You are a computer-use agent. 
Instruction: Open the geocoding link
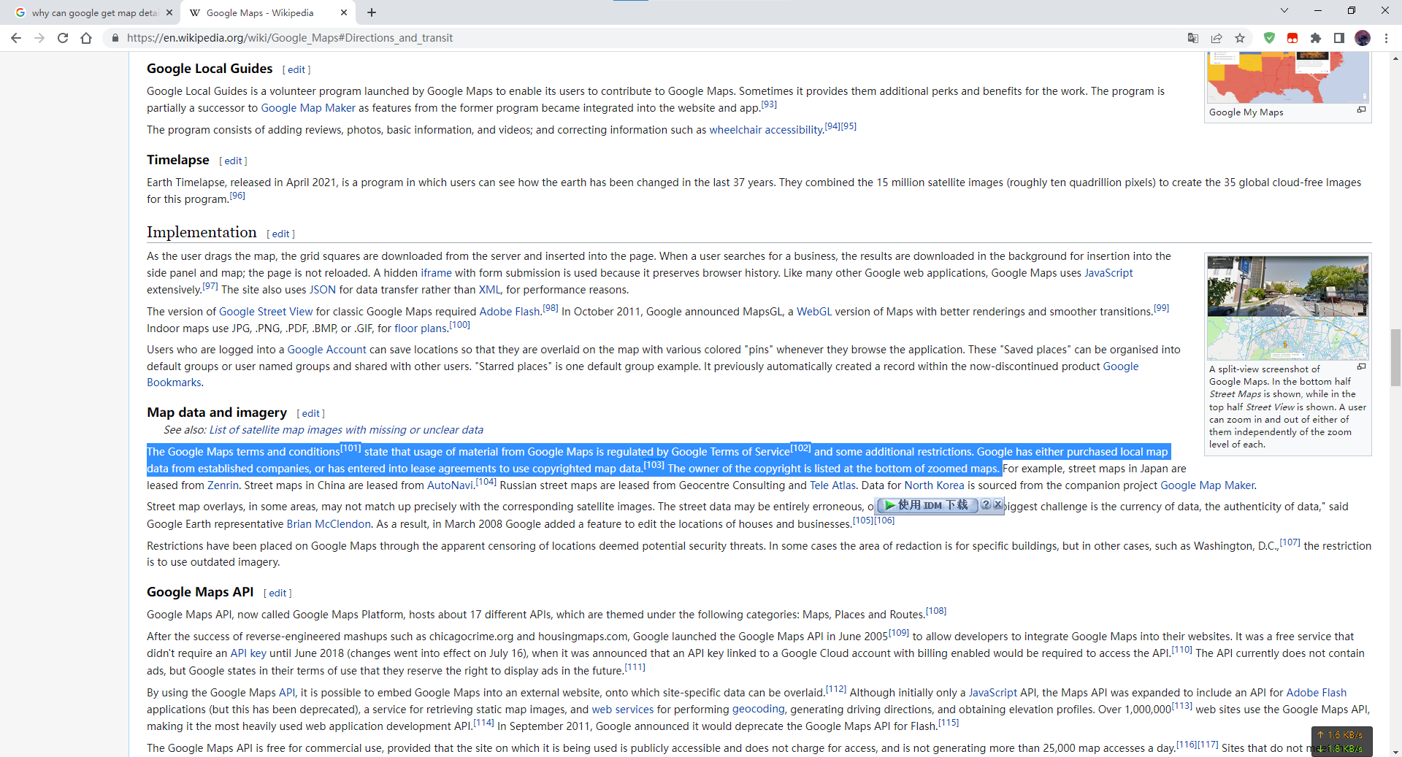pyautogui.click(x=758, y=710)
